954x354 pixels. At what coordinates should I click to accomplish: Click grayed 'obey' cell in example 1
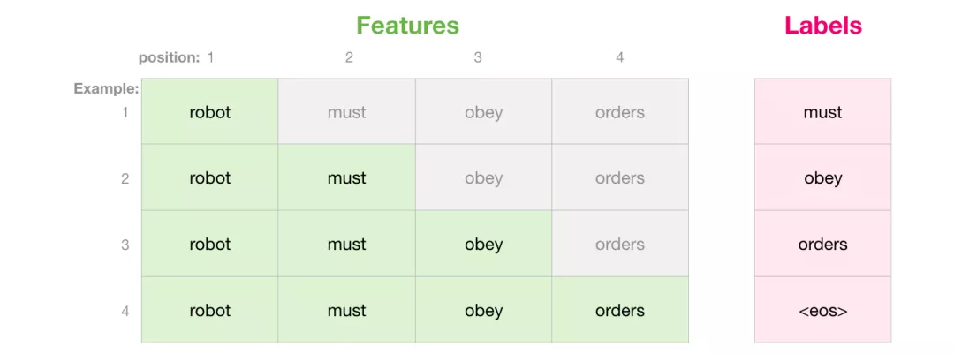click(484, 111)
